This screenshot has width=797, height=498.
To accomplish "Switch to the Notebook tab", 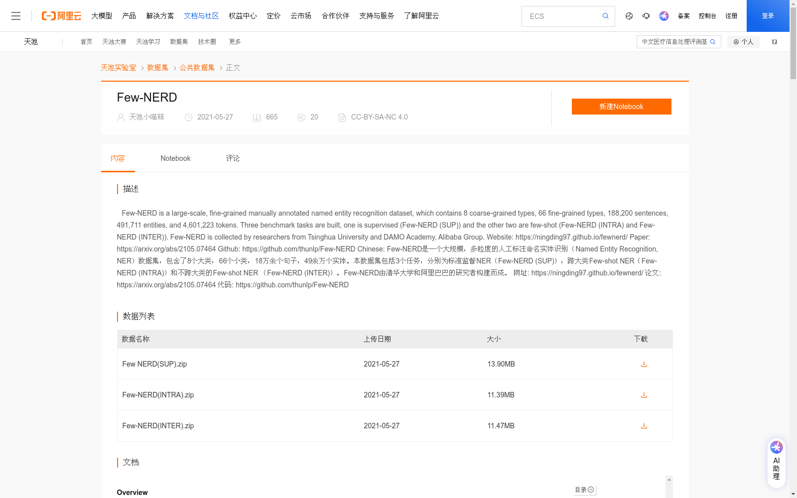I will 175,158.
